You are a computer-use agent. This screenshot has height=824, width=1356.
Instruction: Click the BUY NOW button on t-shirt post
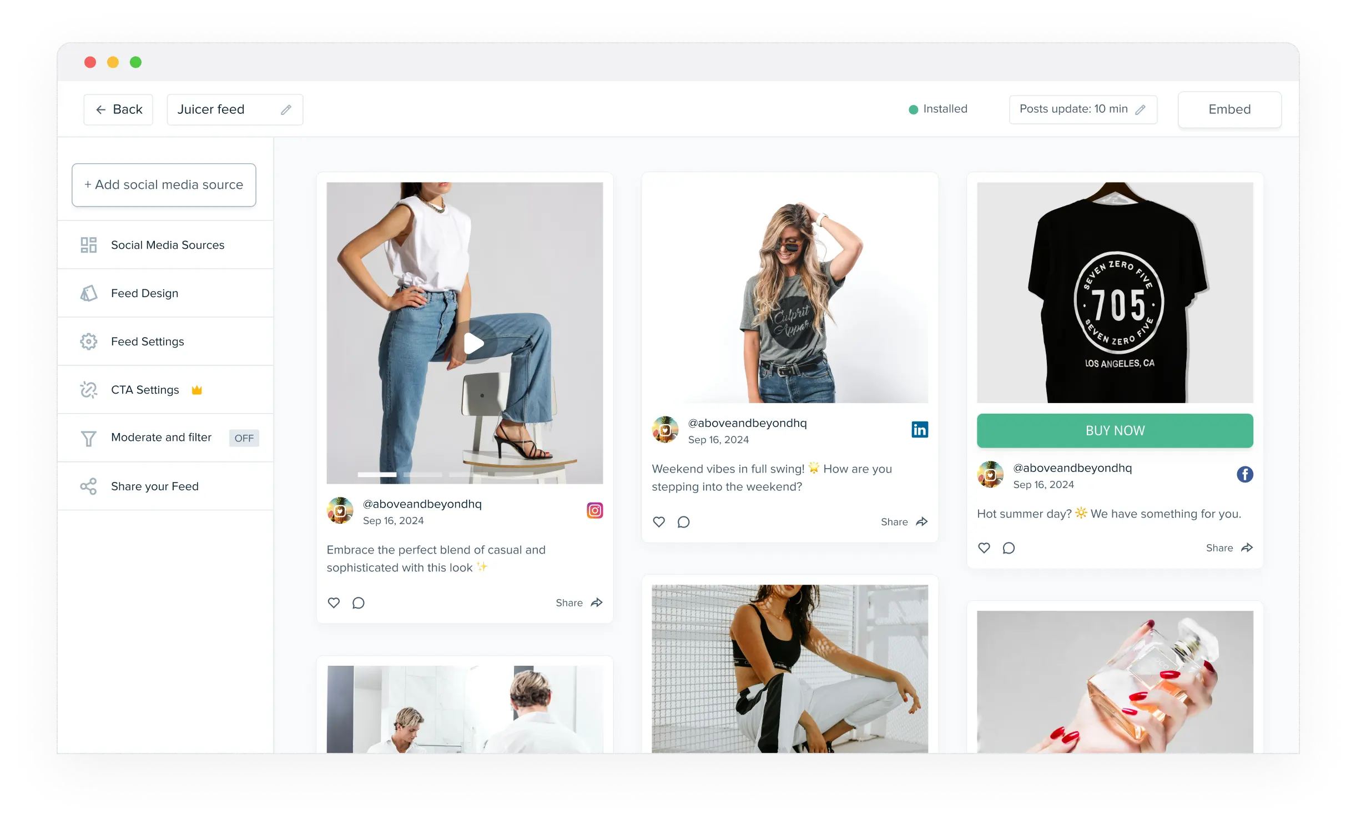pyautogui.click(x=1116, y=430)
